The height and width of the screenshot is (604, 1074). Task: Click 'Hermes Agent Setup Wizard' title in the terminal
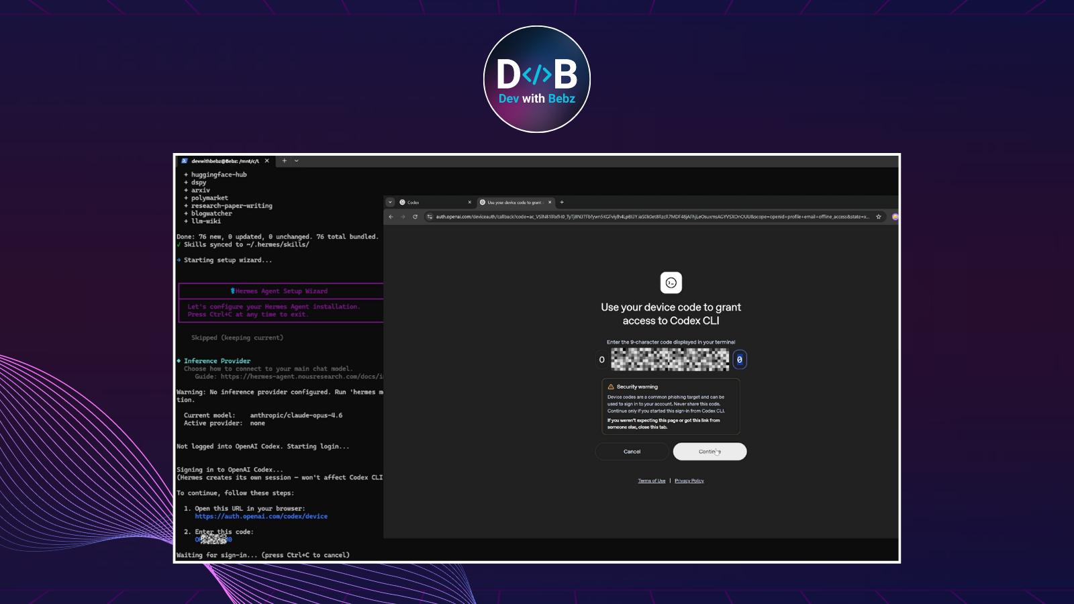point(281,291)
